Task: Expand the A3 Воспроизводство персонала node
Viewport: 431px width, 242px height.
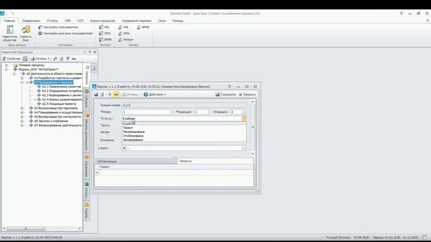Action: pos(22,108)
